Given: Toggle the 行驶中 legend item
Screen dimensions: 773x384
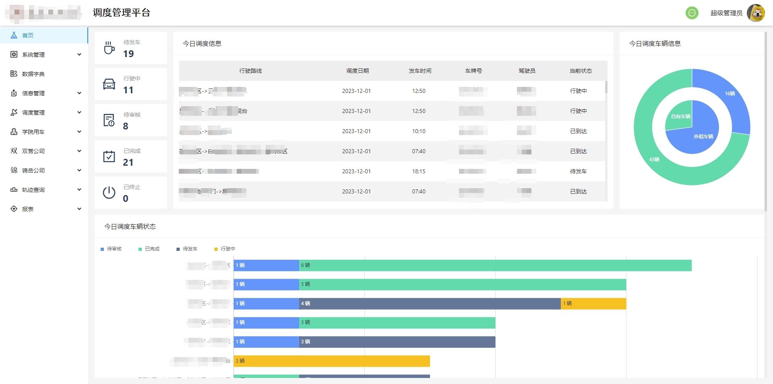Looking at the screenshot, I should [x=225, y=249].
